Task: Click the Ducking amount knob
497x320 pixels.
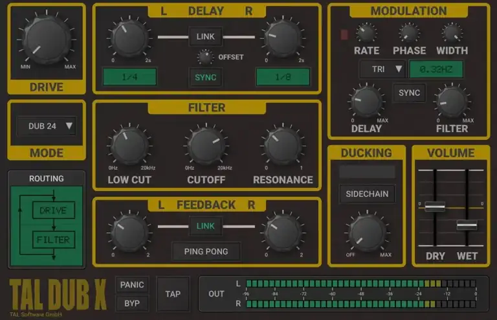Action: tap(367, 233)
